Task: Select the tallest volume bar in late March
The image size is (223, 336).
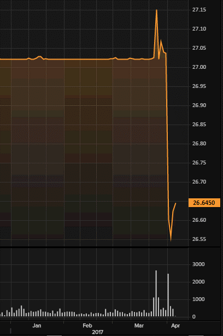Action: click(x=156, y=293)
